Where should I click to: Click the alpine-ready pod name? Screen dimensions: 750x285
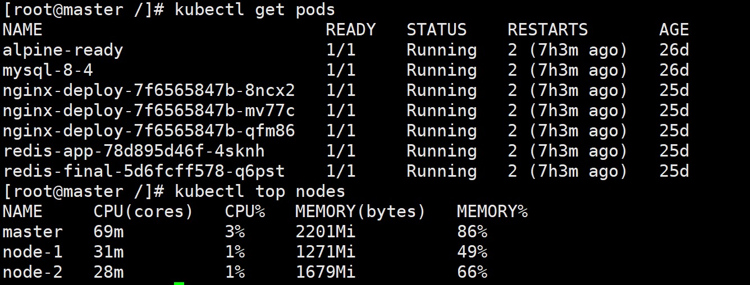(x=63, y=50)
